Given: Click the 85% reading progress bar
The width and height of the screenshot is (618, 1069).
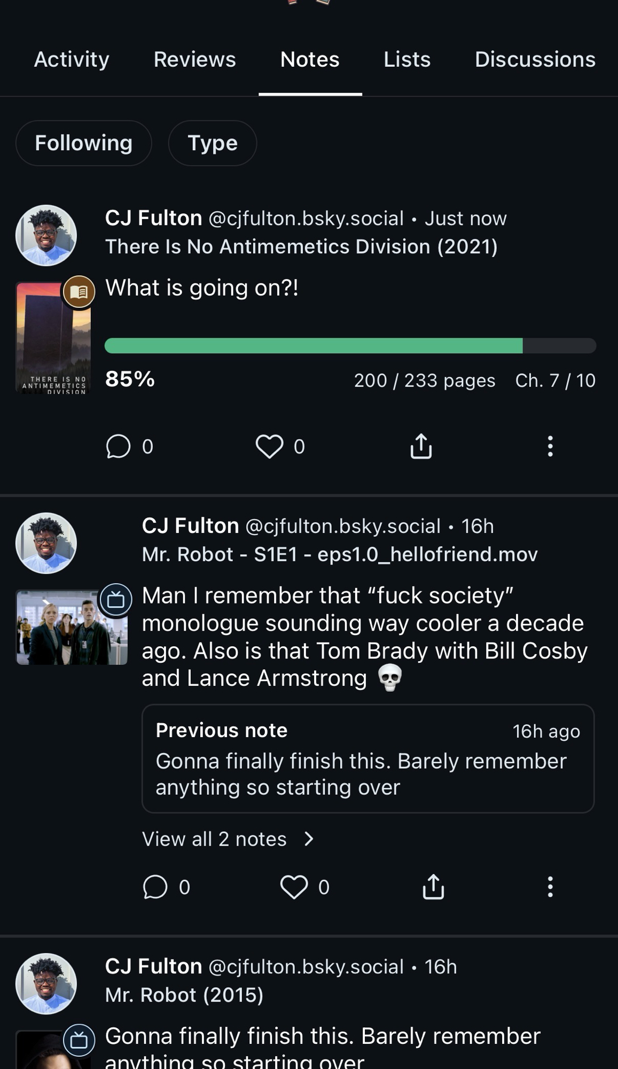Looking at the screenshot, I should pyautogui.click(x=350, y=346).
